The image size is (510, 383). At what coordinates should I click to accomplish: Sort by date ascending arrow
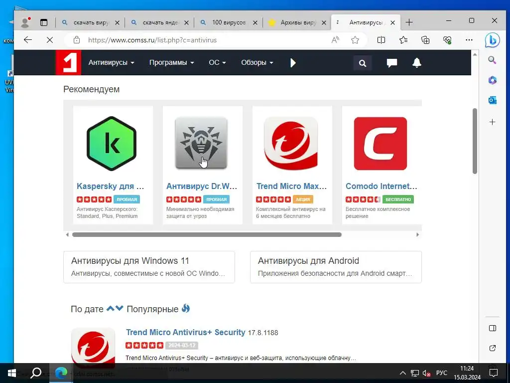[110, 308]
